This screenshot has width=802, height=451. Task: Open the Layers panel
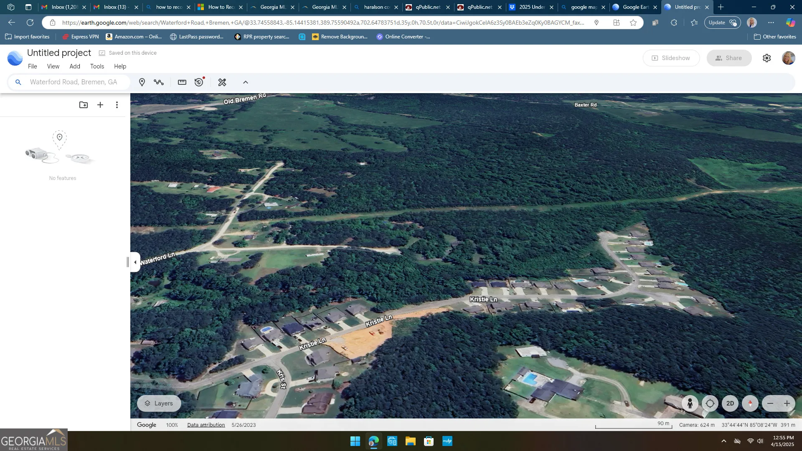pyautogui.click(x=159, y=403)
